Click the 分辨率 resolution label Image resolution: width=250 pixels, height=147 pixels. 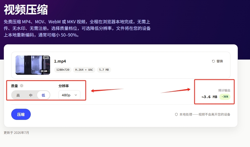pos(64,86)
